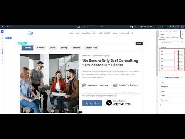The height and width of the screenshot is (139, 185).
Task: Edit the last Tab item with pencil icon
Action: pyautogui.click(x=177, y=69)
